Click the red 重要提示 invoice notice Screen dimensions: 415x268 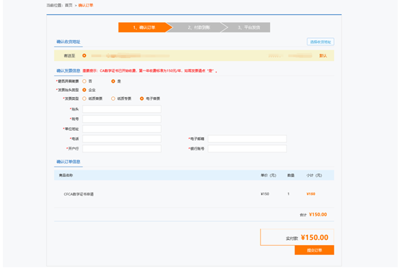pyautogui.click(x=150, y=70)
